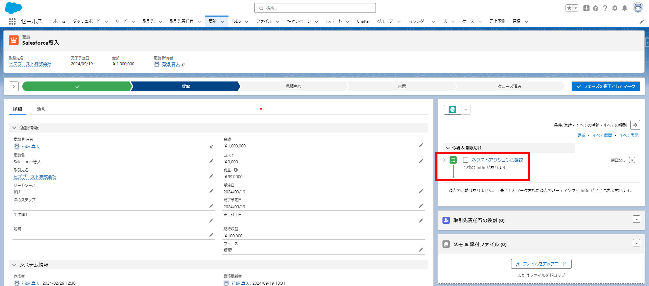
Task: Edit the リードソース field pencil
Action: tap(211, 191)
